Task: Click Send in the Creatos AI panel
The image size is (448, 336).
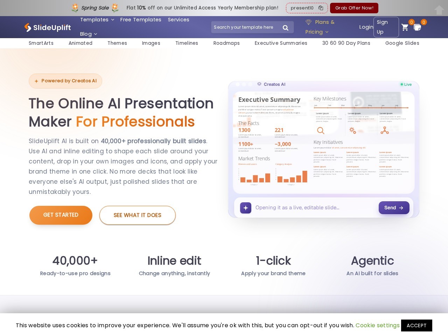Action: [x=394, y=208]
